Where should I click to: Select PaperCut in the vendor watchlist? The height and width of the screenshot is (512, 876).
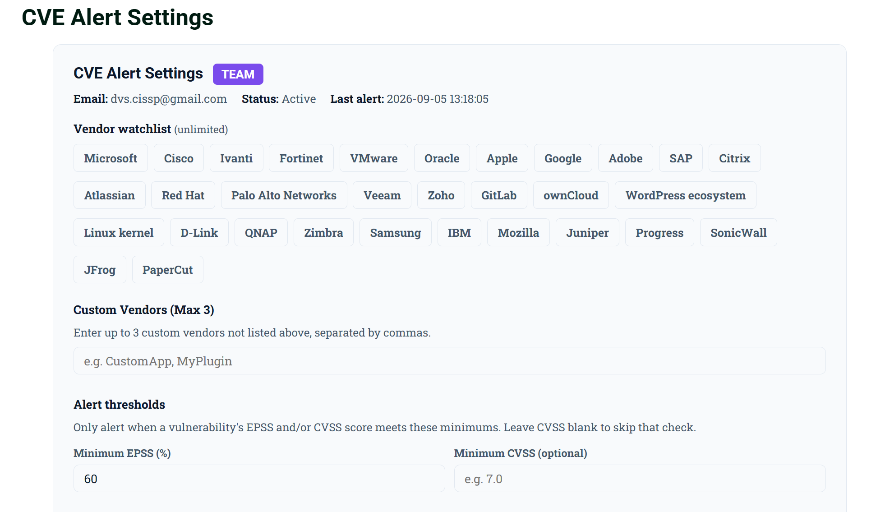tap(168, 270)
